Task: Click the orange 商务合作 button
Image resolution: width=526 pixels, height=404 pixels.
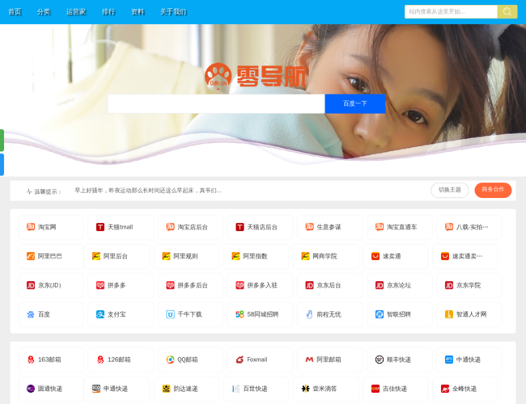Action: (493, 190)
